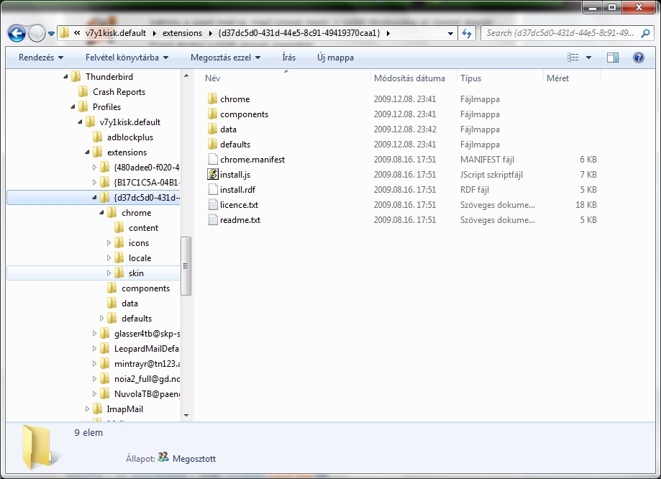Click the Írás toolbar button
The width and height of the screenshot is (661, 479).
coord(288,58)
